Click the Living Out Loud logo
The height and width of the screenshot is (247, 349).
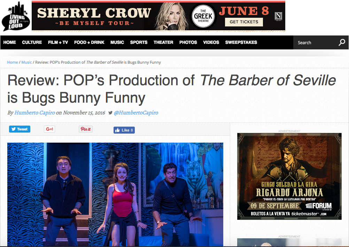click(16, 17)
